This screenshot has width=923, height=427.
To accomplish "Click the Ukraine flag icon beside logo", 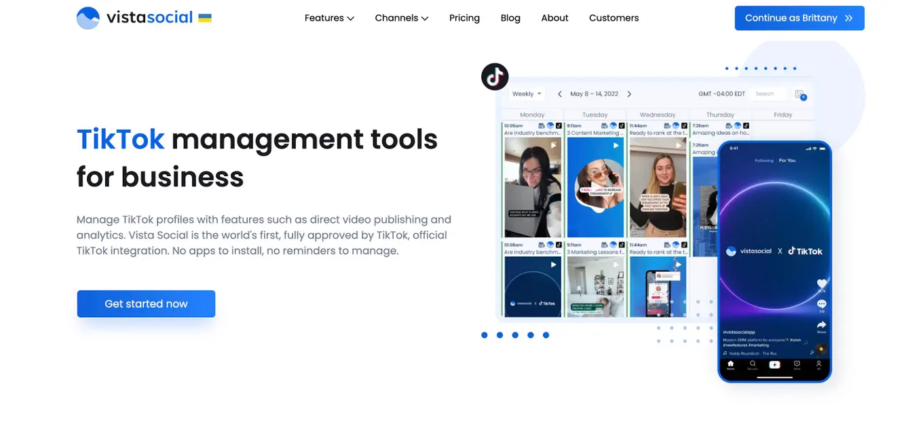I will pos(205,18).
